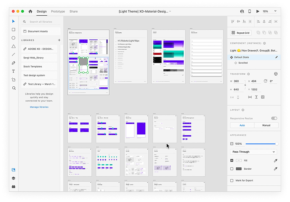
Task: Open the Layers panel icon
Action: 14,178
